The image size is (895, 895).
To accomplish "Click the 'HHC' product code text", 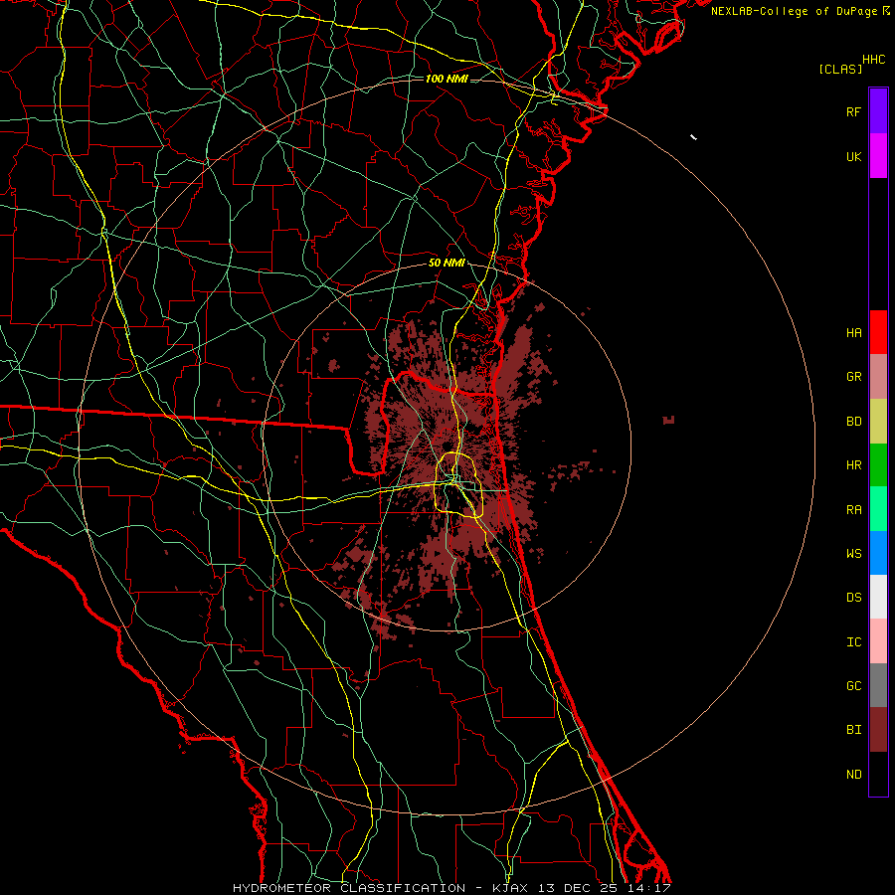I will [874, 60].
